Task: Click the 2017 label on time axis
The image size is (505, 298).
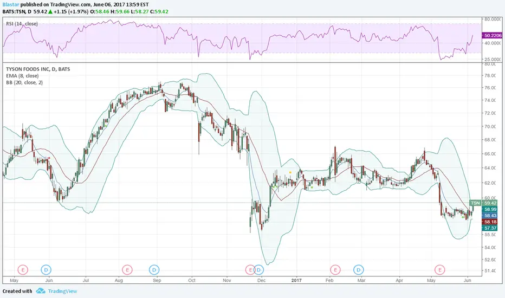Action: click(296, 280)
